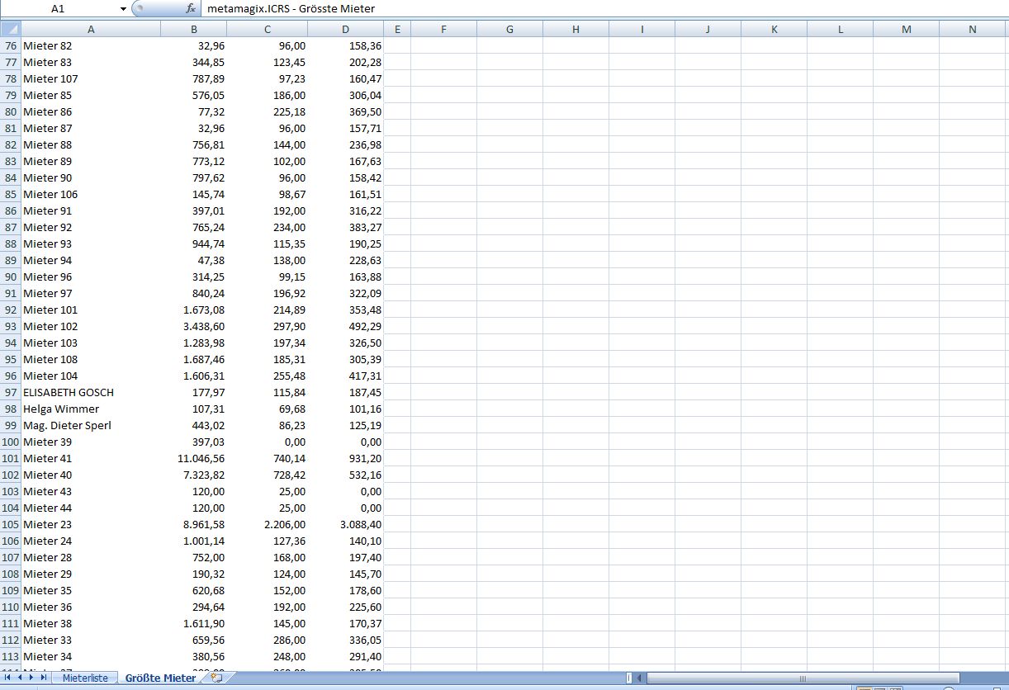Select column N header
1009x690 pixels.
pos(972,29)
